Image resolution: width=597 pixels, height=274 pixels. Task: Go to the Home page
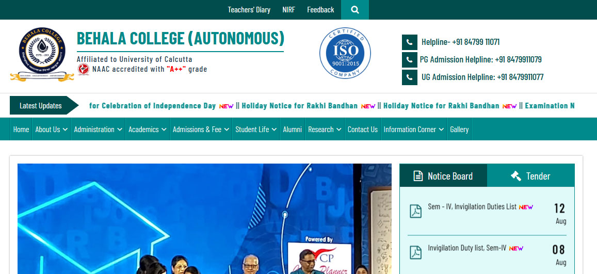click(x=21, y=130)
